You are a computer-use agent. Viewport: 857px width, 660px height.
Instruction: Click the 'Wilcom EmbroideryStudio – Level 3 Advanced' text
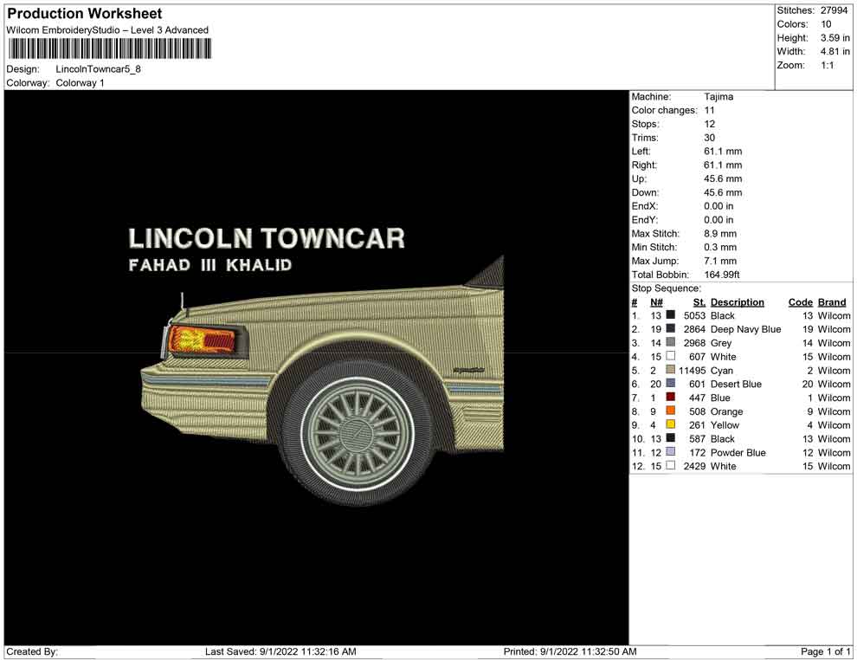[x=107, y=30]
